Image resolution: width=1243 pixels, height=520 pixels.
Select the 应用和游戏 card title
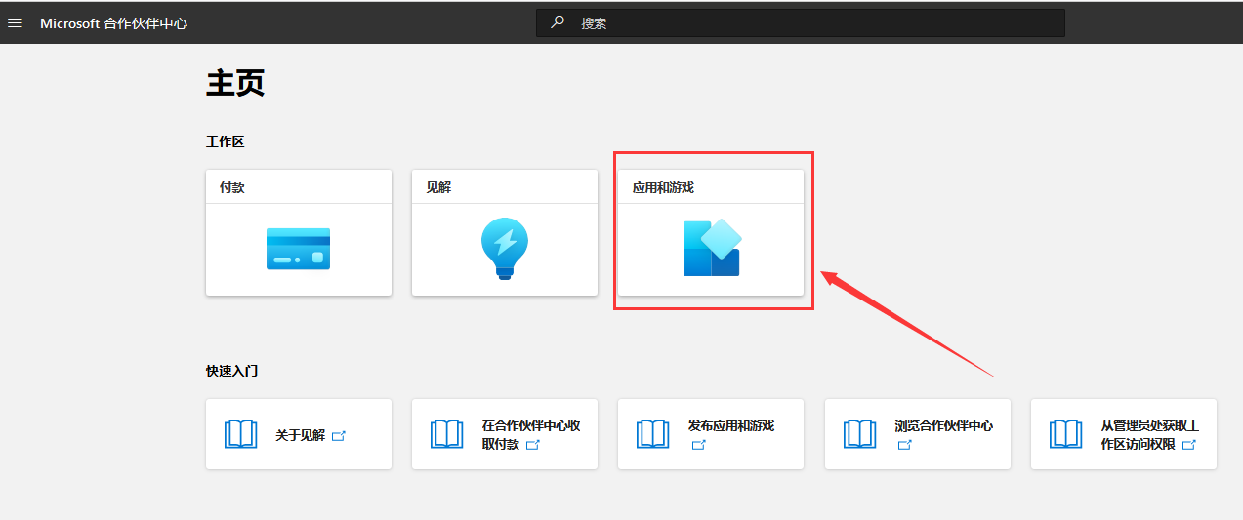point(663,187)
